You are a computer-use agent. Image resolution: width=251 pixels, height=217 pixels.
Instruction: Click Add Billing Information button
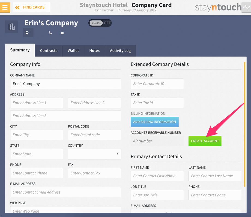click(155, 122)
